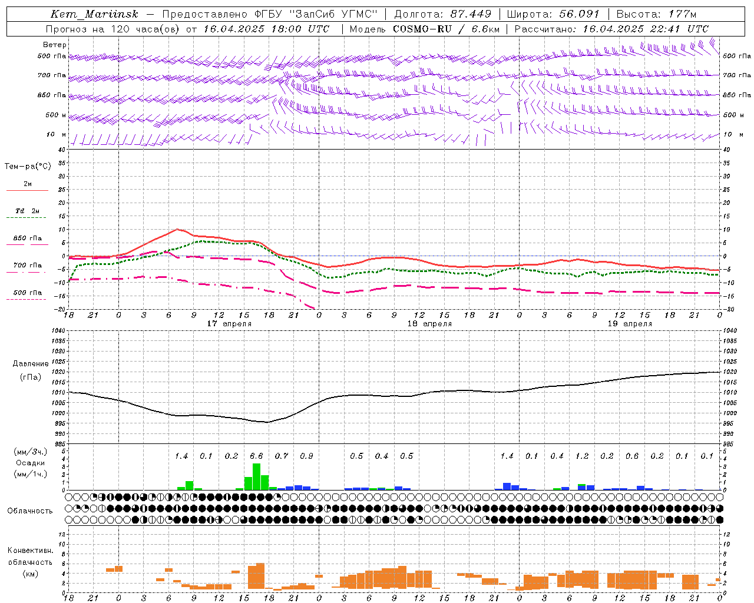Click the 500 гПа temperature legend entry
The width and height of the screenshot is (754, 603).
(x=27, y=292)
